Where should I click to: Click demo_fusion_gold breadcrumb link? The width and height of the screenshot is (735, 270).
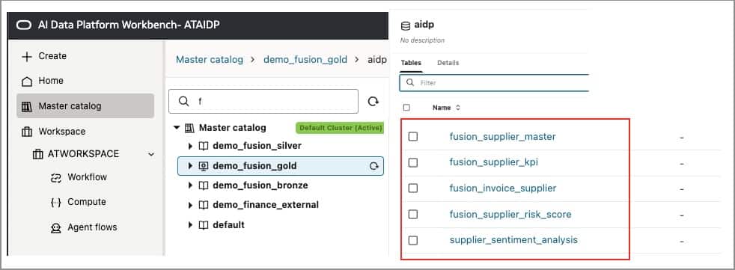(x=305, y=60)
